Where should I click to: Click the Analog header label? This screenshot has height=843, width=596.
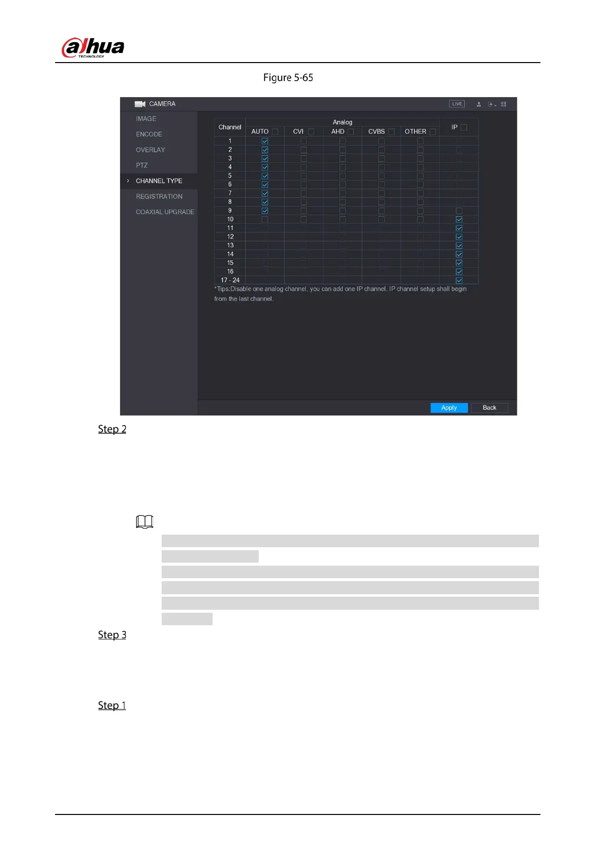[x=342, y=122]
